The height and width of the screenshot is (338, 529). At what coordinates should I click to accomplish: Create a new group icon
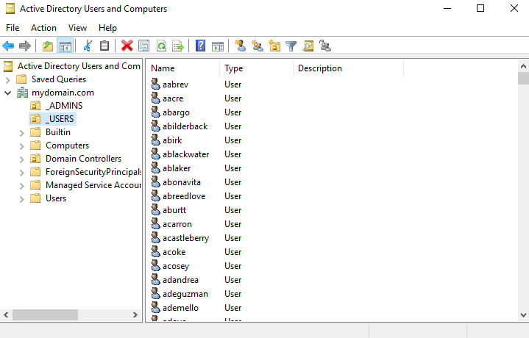coord(258,46)
